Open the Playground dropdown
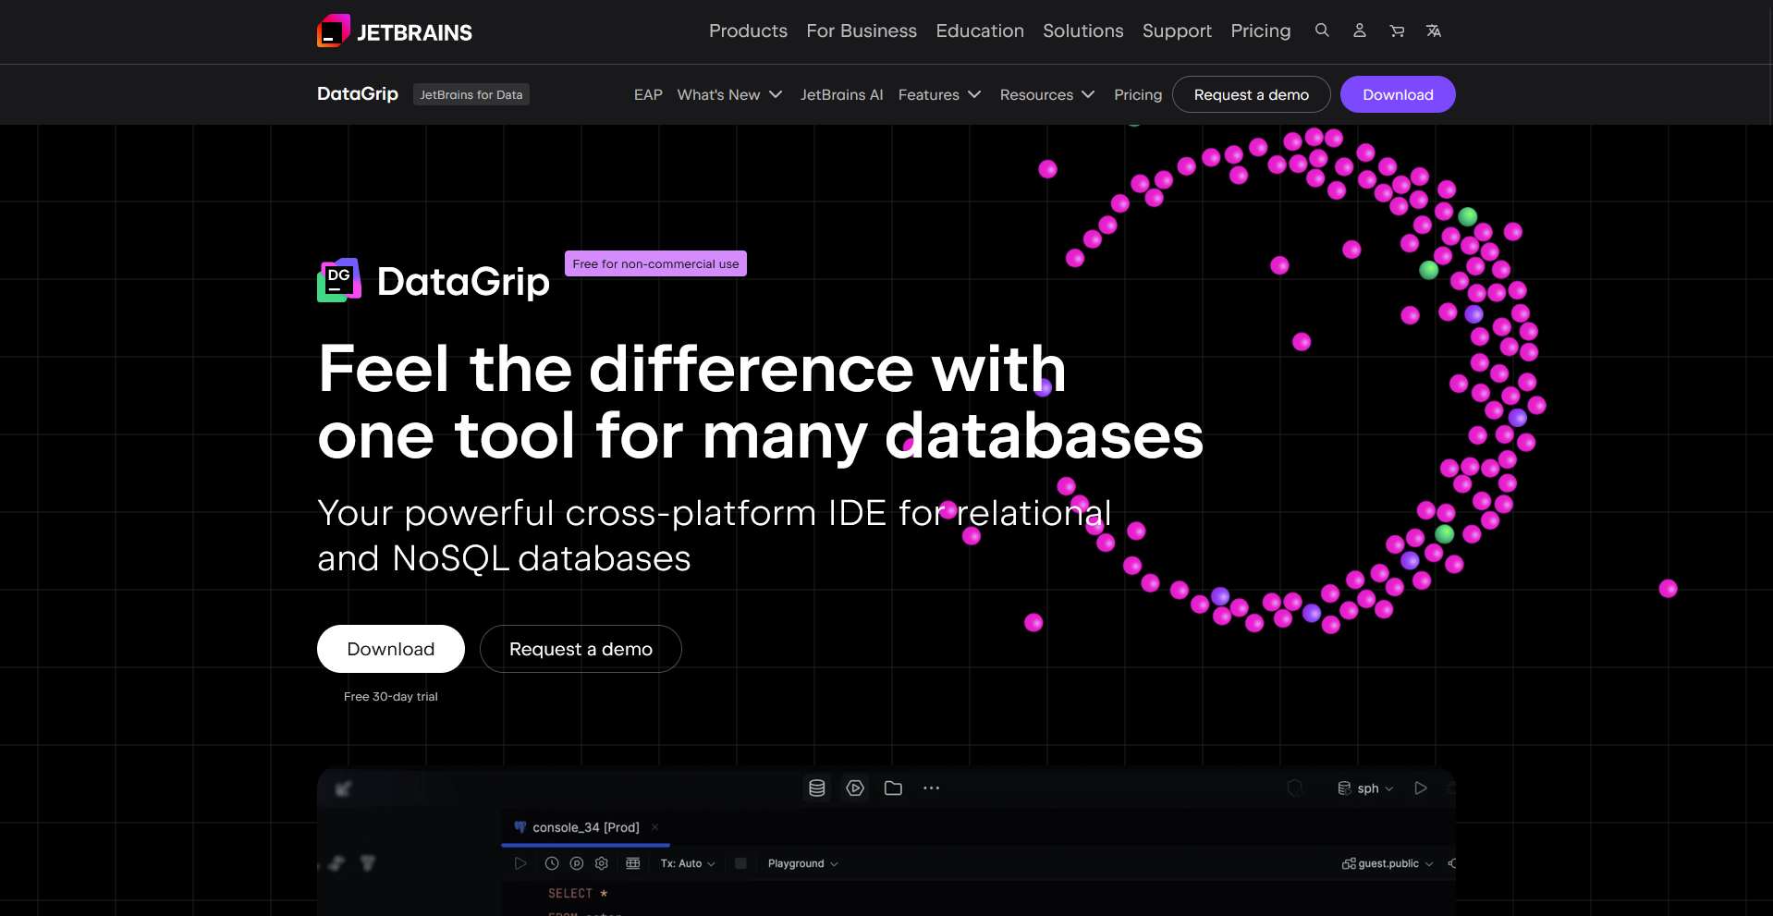1773x916 pixels. (802, 863)
